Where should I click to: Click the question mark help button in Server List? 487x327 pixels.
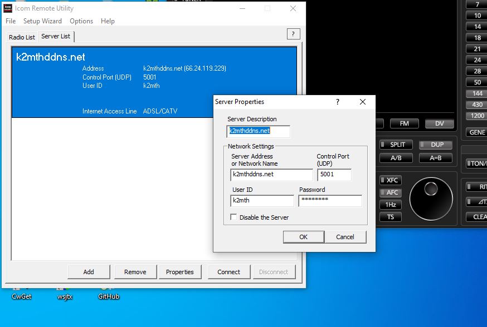pyautogui.click(x=293, y=34)
